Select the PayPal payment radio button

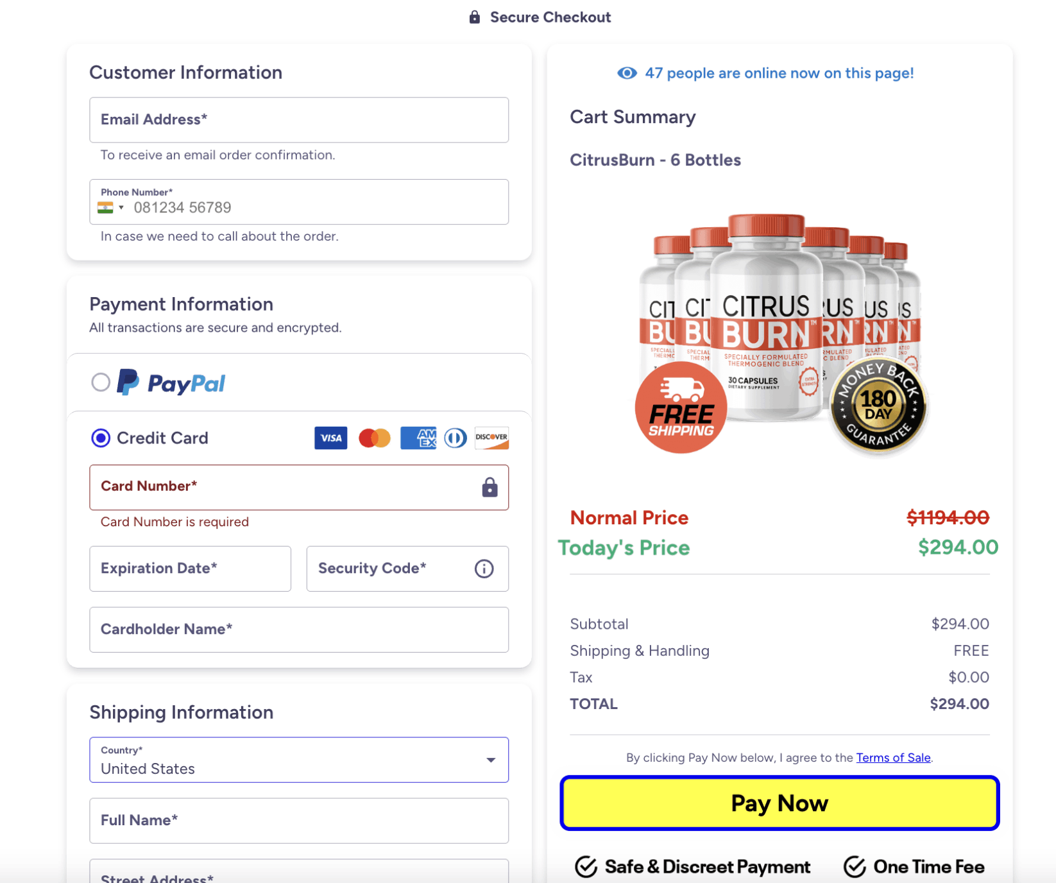[x=101, y=382]
